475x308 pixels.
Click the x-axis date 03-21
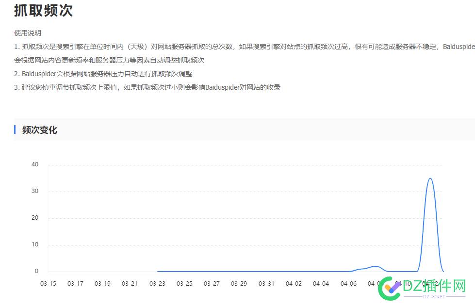pos(130,284)
